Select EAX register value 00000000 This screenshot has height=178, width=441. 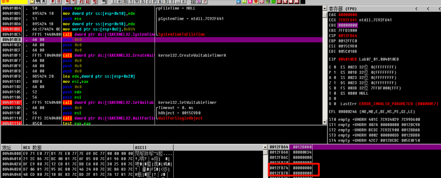point(348,15)
